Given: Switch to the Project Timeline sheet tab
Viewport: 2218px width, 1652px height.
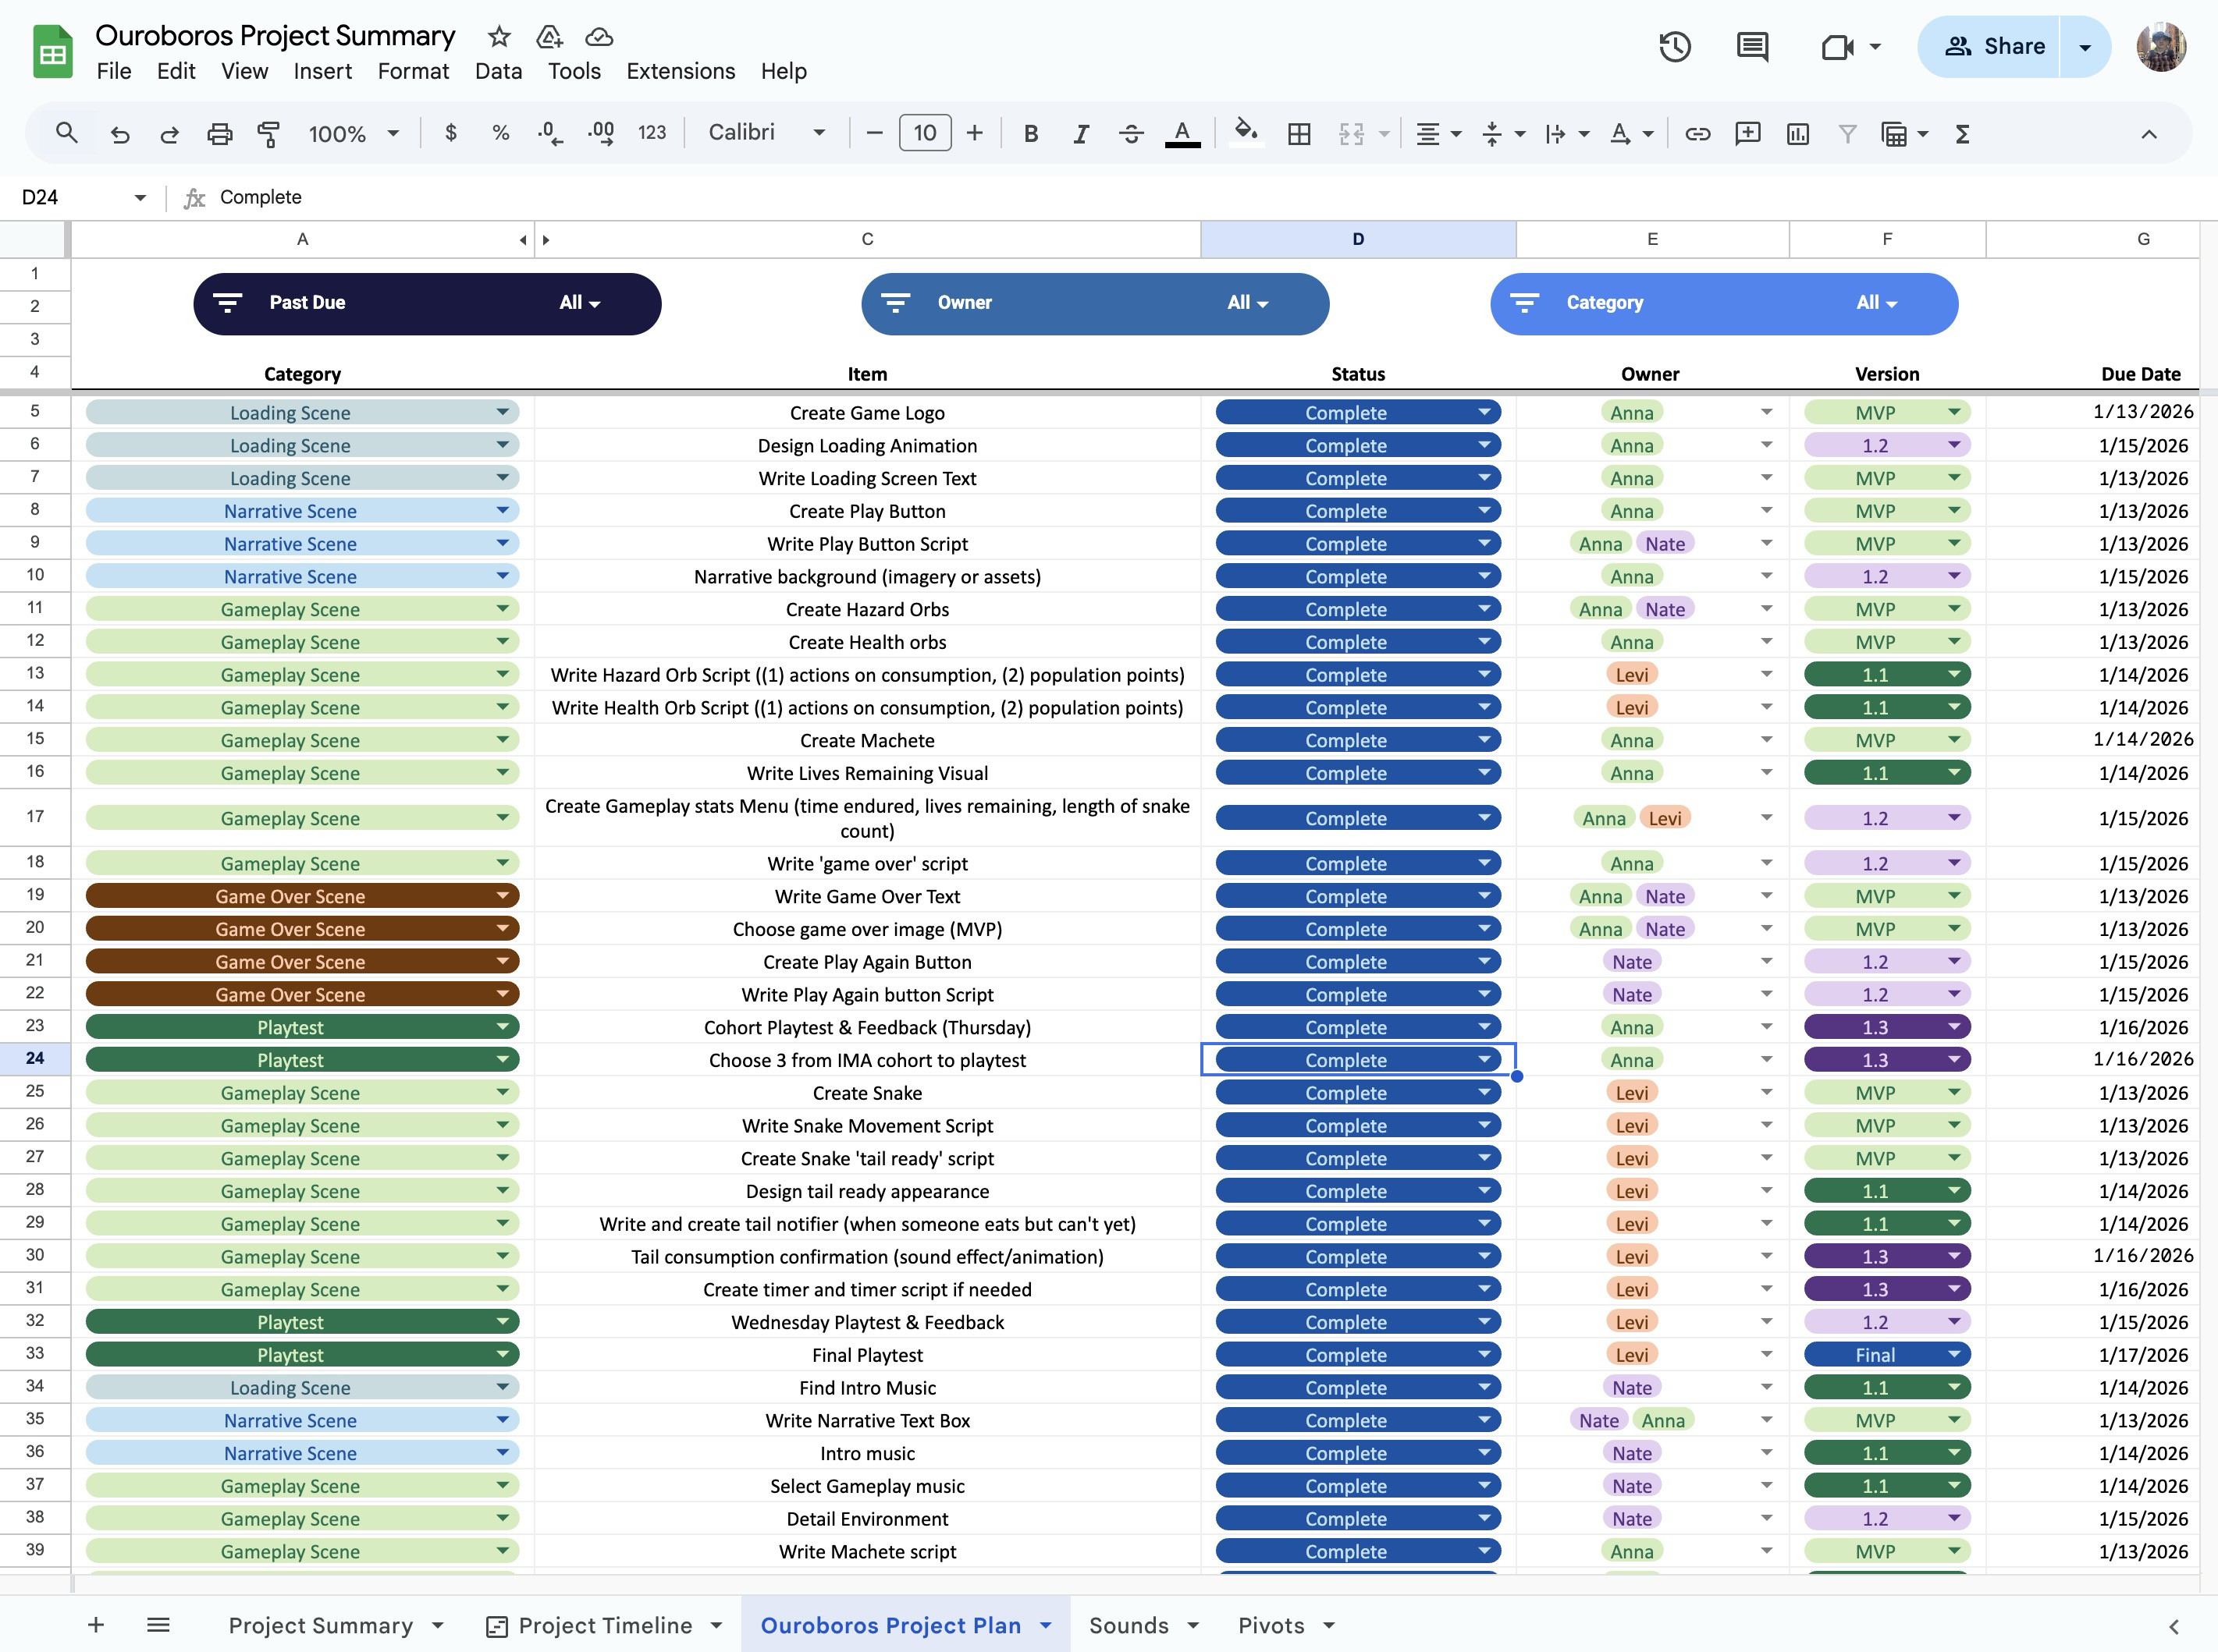Looking at the screenshot, I should point(604,1625).
